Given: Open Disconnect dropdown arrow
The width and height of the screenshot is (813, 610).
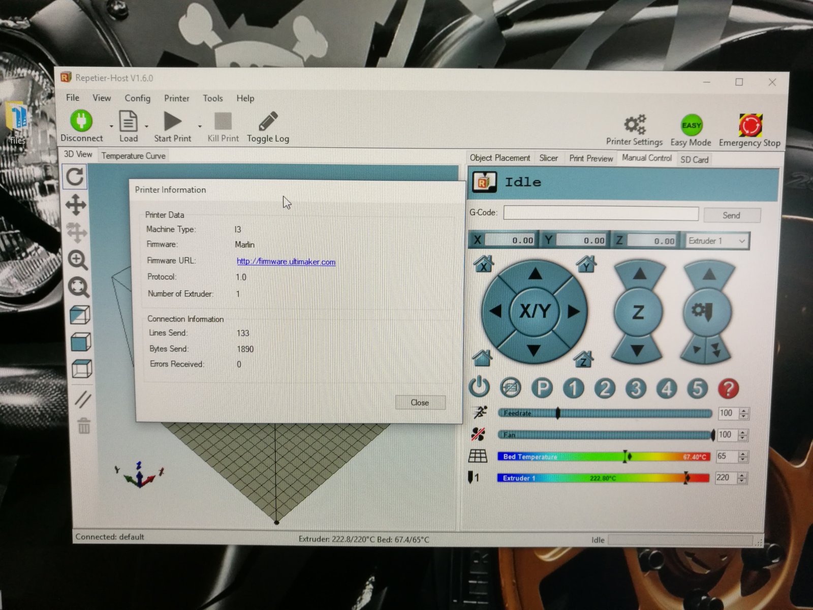Looking at the screenshot, I should point(111,126).
